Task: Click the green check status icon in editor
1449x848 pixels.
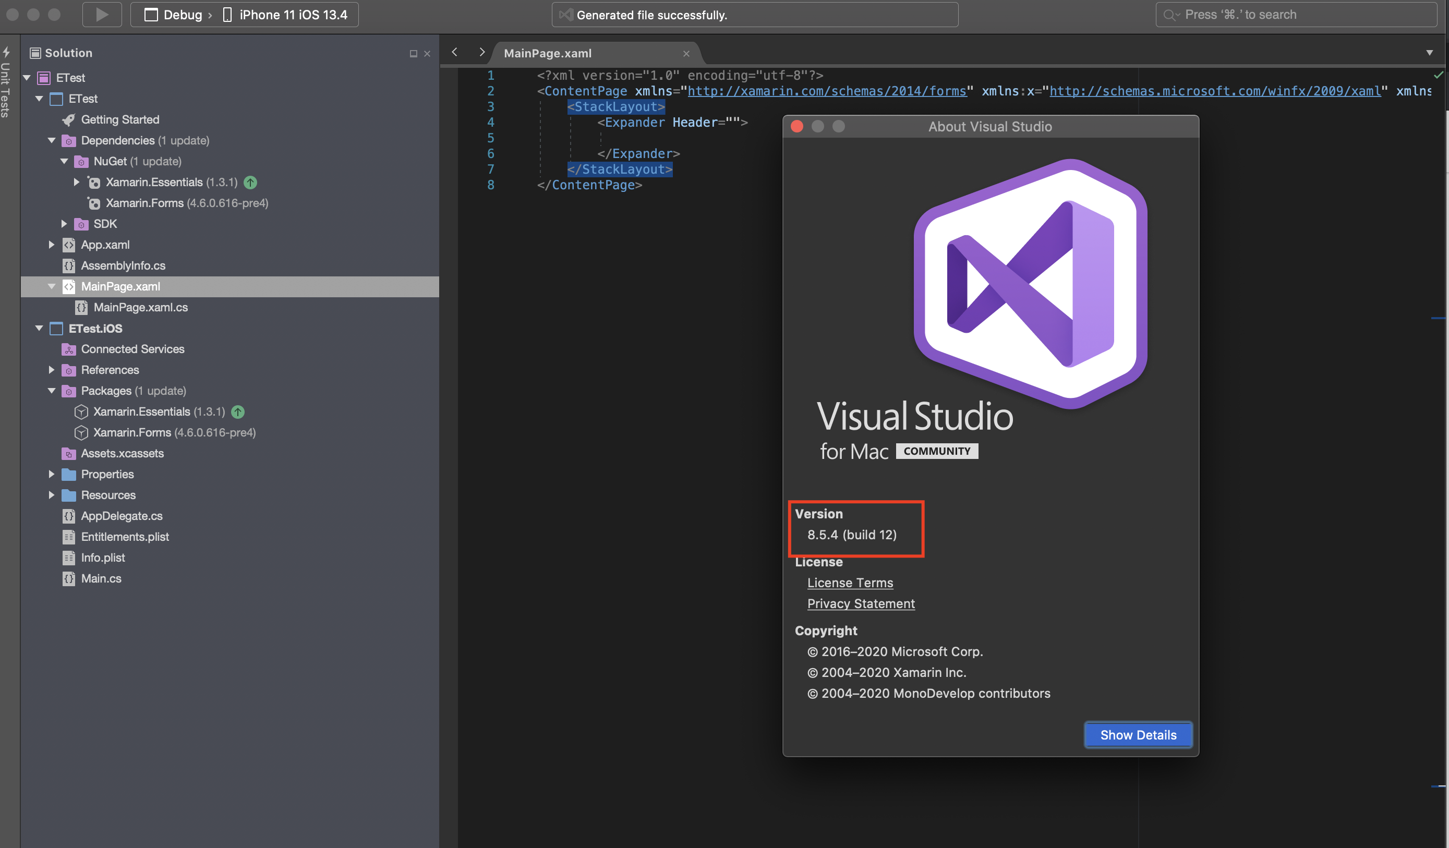Action: pos(1439,74)
